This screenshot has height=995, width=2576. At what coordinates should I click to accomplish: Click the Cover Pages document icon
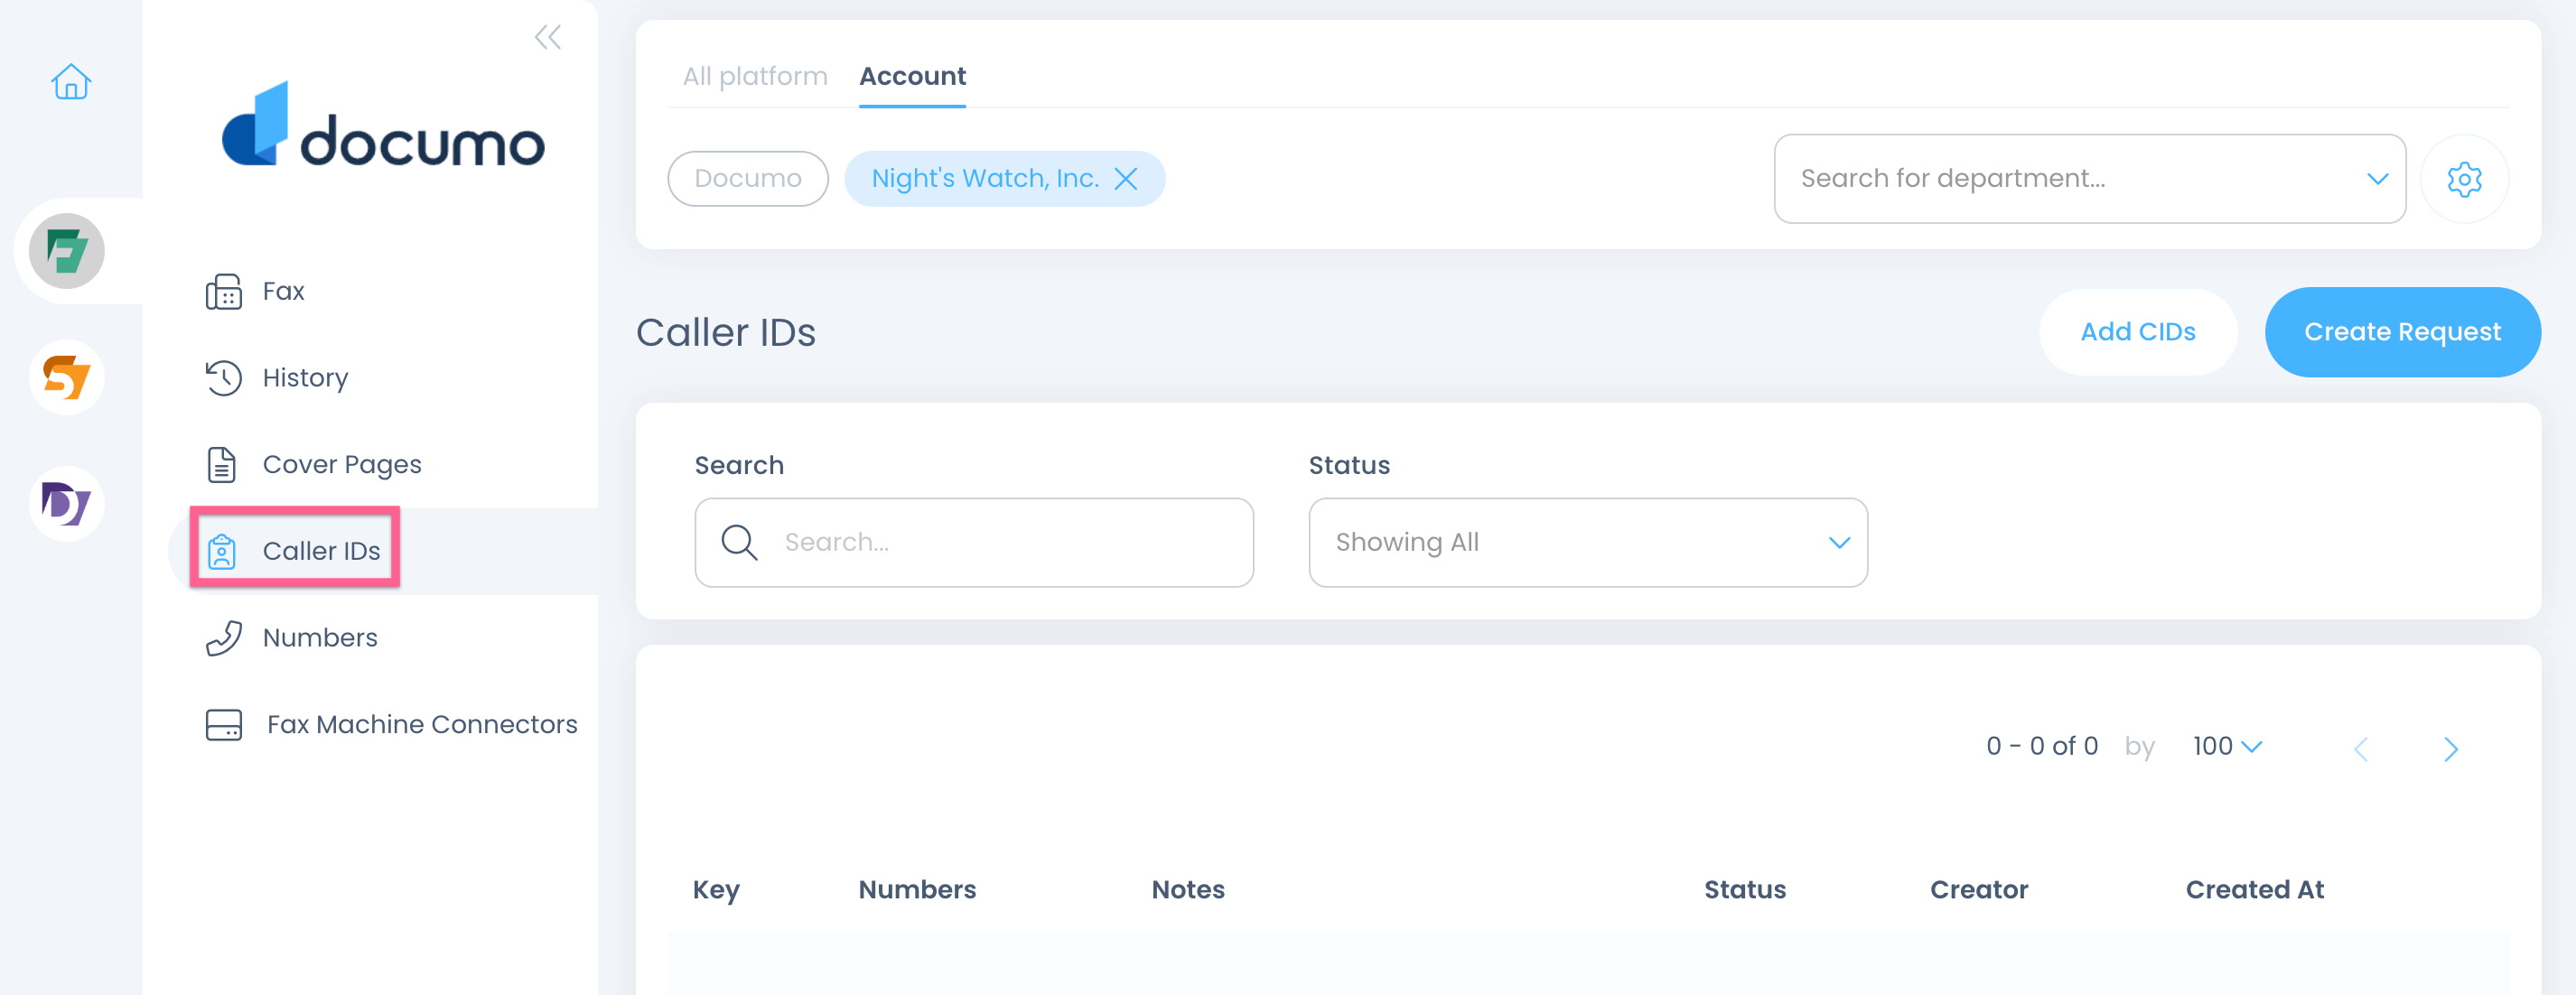pyautogui.click(x=222, y=464)
